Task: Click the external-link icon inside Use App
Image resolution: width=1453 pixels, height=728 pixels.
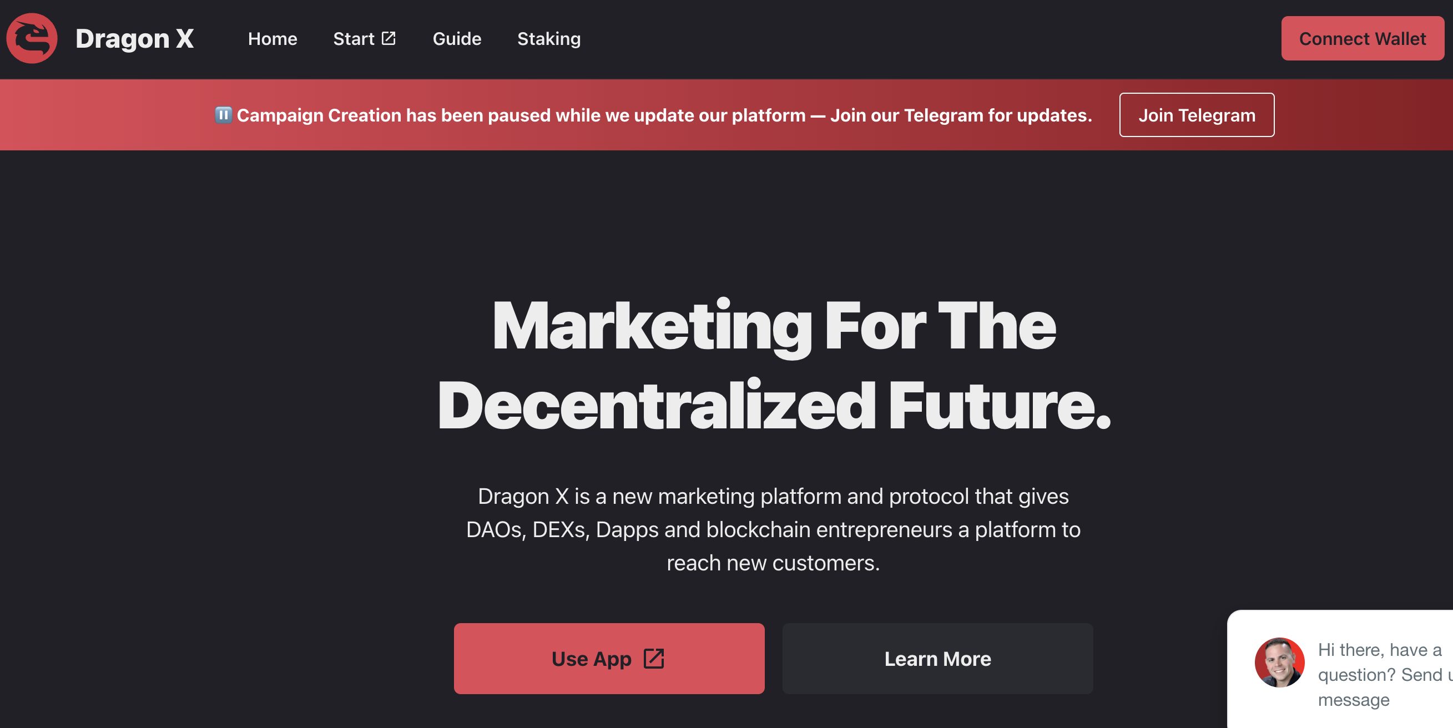Action: click(x=653, y=658)
